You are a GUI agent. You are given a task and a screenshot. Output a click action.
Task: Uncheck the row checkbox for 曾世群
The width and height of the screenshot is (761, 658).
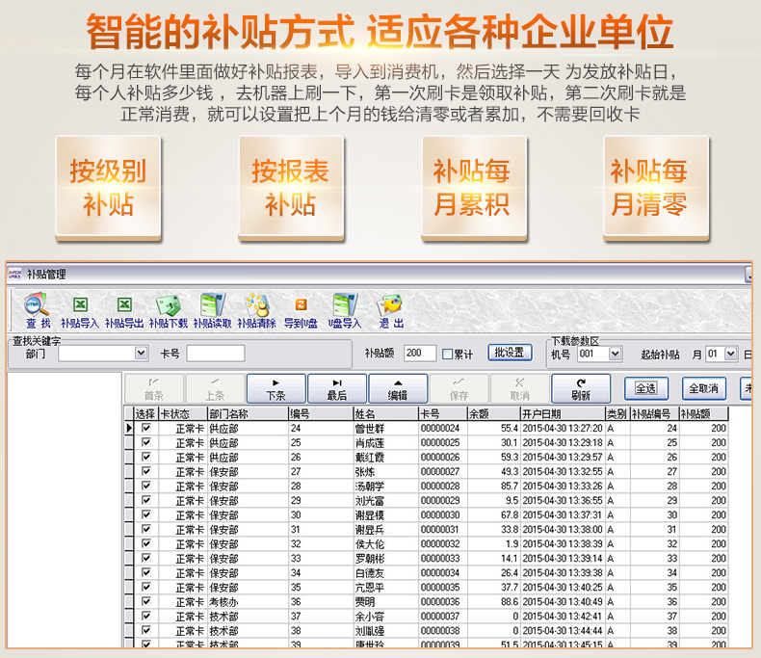click(146, 428)
